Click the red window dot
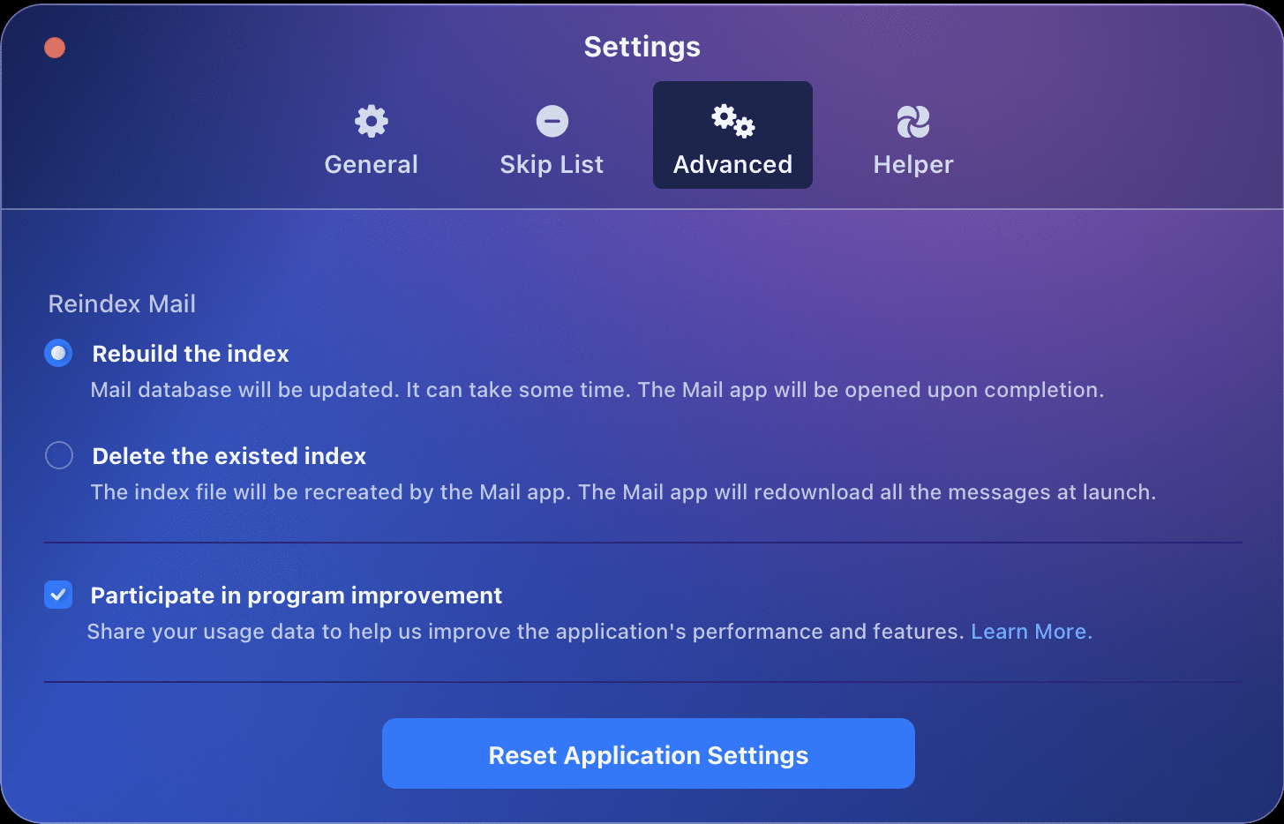 click(54, 47)
